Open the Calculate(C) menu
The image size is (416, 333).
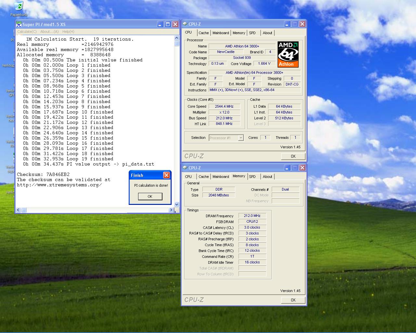point(27,32)
